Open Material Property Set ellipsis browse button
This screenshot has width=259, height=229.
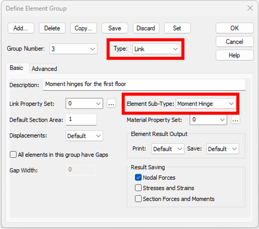tap(235, 120)
